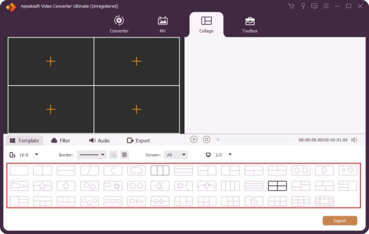Image resolution: width=369 pixels, height=234 pixels.
Task: Open the Export tab beside Audio
Action: pyautogui.click(x=138, y=141)
